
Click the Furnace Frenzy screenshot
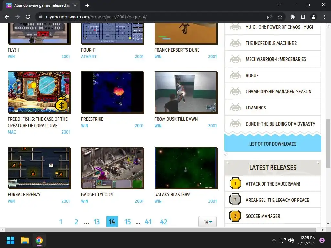pyautogui.click(x=39, y=168)
